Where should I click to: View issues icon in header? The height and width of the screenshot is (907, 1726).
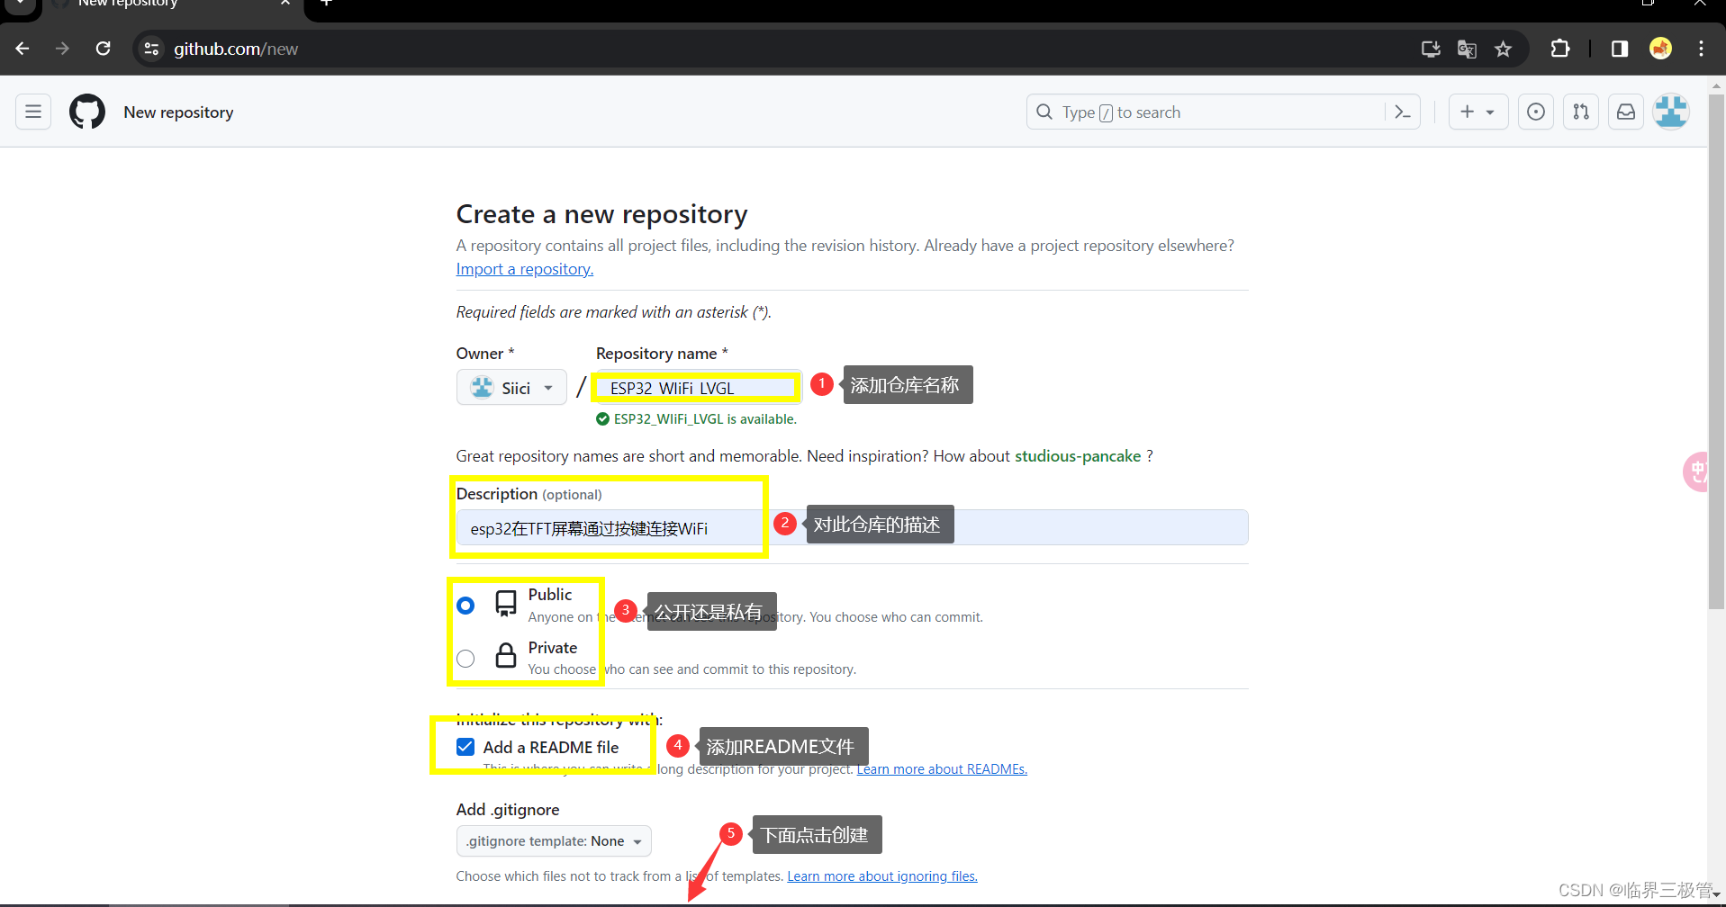(x=1536, y=112)
